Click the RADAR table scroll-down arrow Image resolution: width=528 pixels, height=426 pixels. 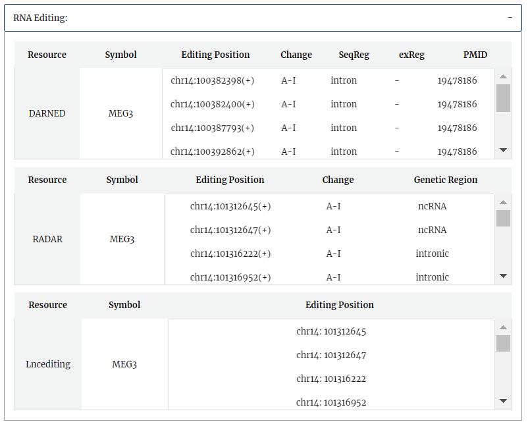(503, 276)
